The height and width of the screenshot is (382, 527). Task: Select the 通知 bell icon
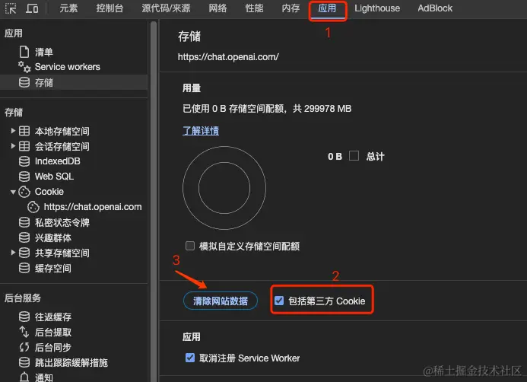24,377
